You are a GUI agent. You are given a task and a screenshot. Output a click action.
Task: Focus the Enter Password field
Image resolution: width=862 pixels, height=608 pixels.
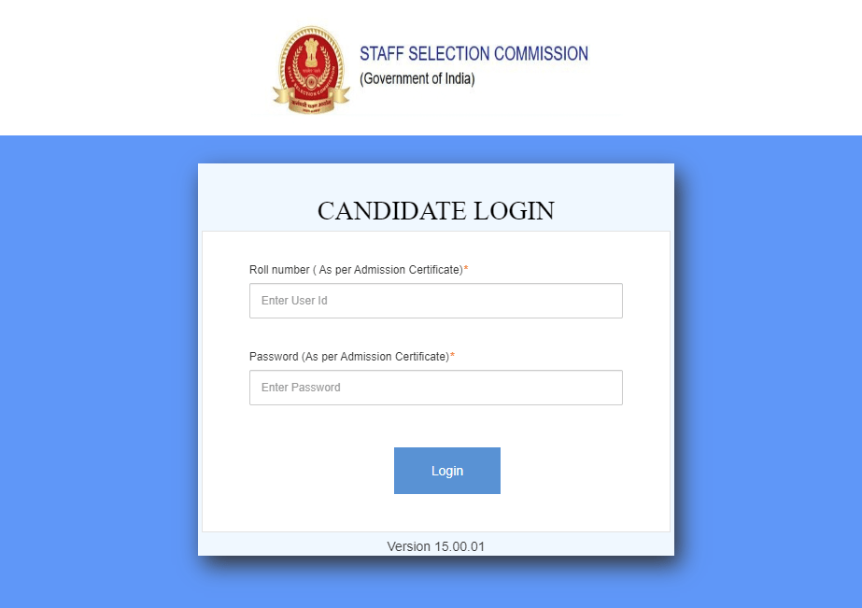pyautogui.click(x=435, y=388)
